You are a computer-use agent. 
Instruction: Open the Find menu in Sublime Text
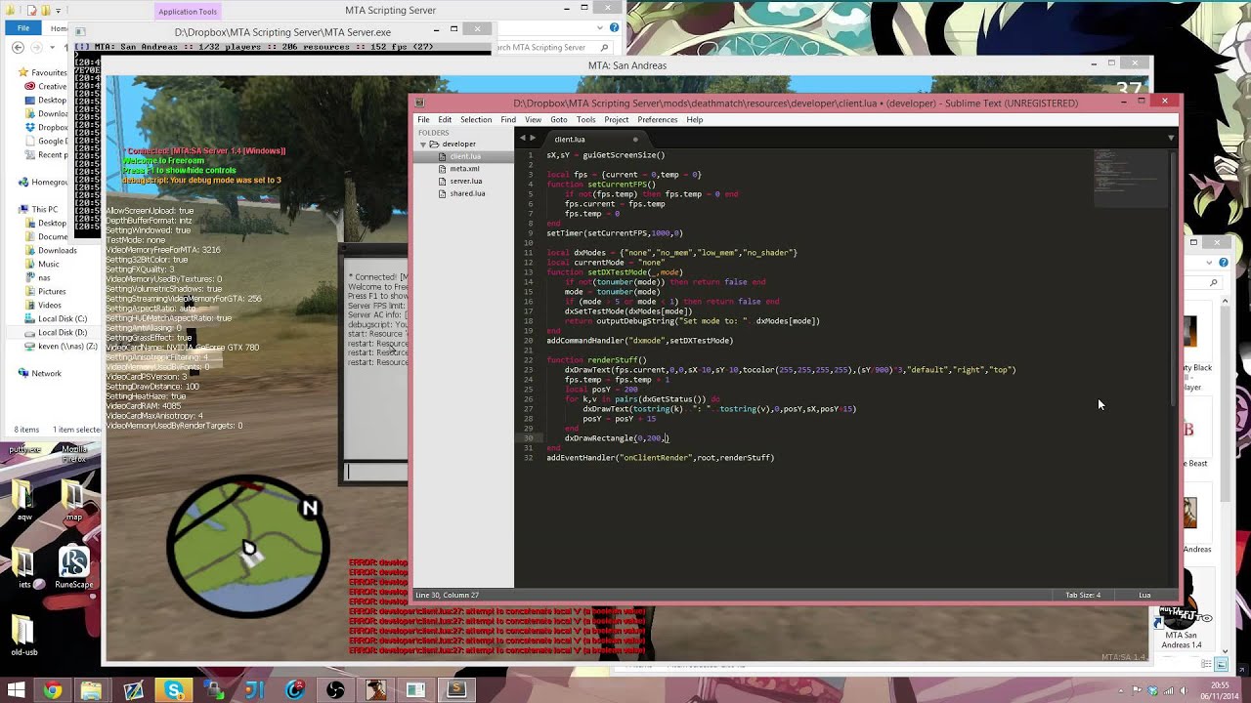(508, 120)
